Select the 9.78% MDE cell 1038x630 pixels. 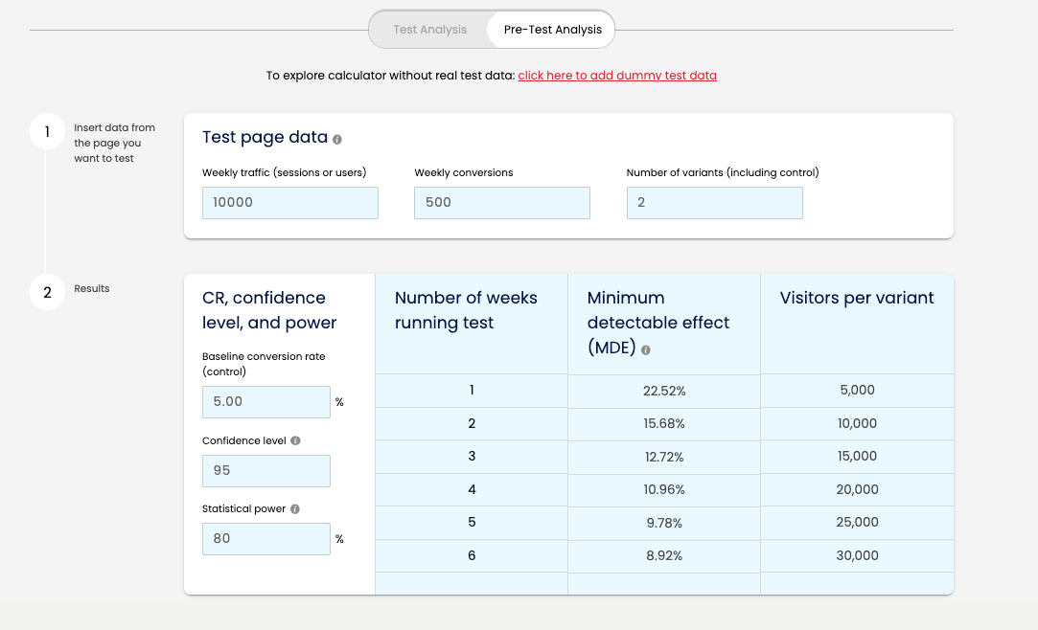point(664,523)
